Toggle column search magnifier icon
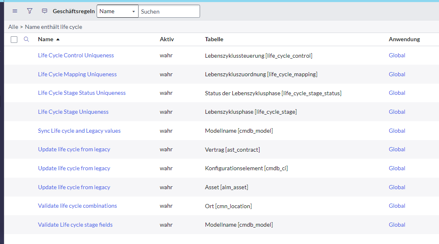439x244 pixels. [26, 40]
